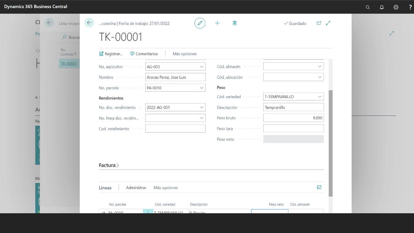
Task: Create new record with plus icon
Action: point(217,23)
